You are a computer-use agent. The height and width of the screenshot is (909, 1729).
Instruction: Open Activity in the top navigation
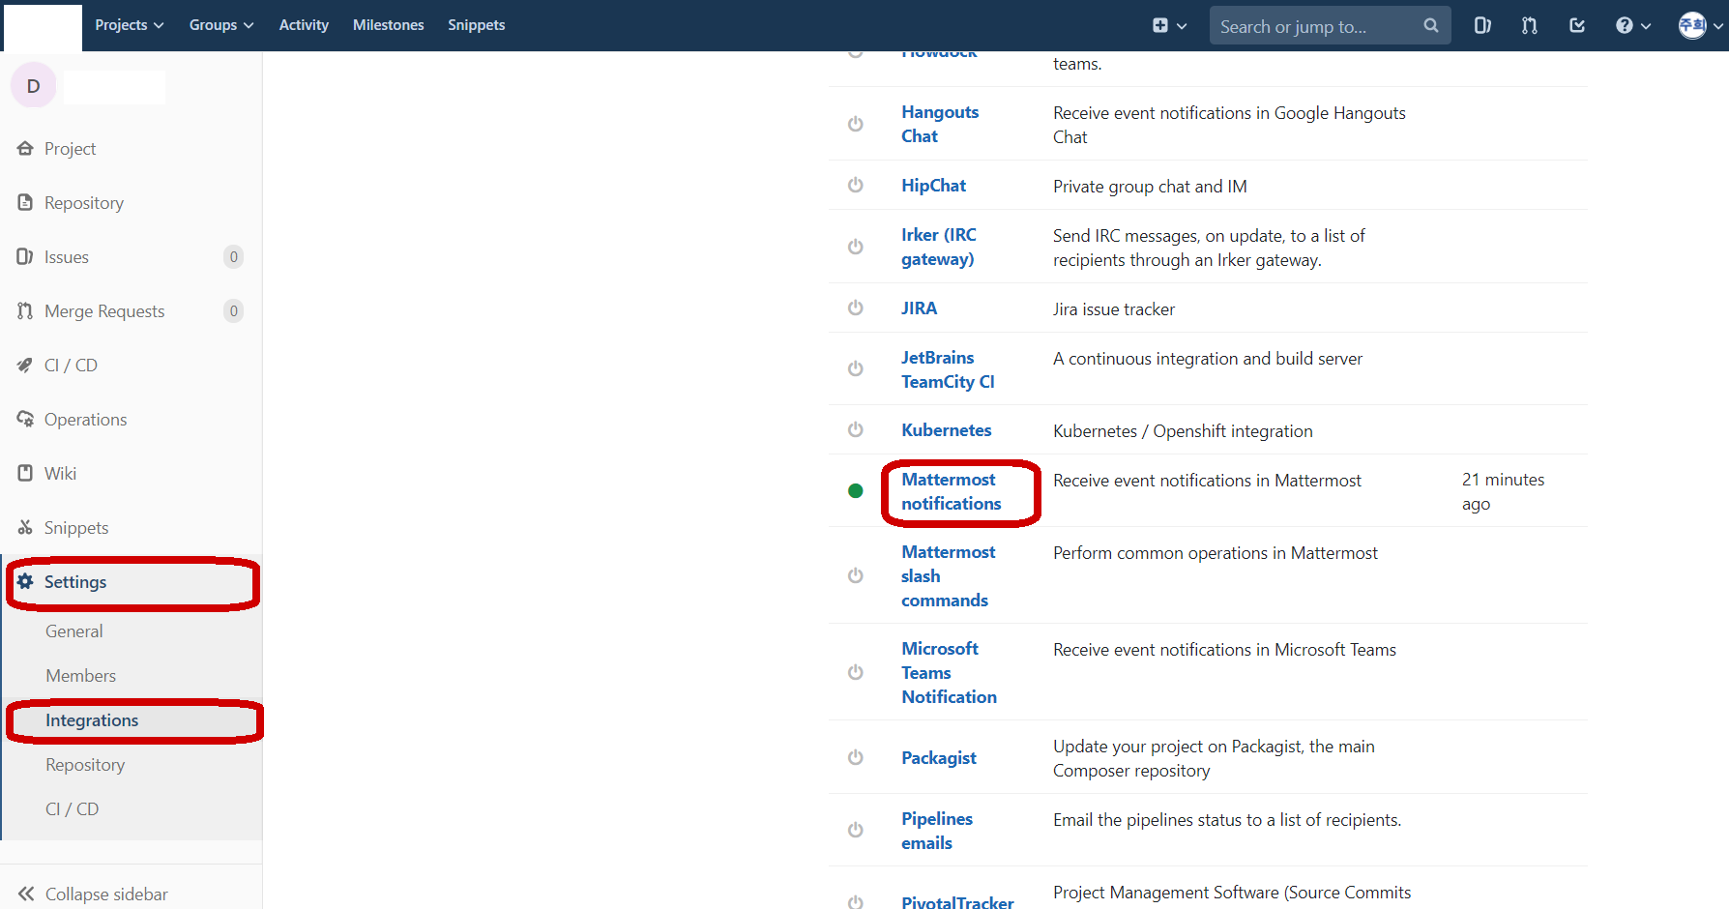click(304, 25)
